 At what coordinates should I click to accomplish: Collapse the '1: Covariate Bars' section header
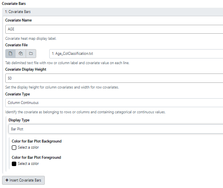click(x=112, y=12)
